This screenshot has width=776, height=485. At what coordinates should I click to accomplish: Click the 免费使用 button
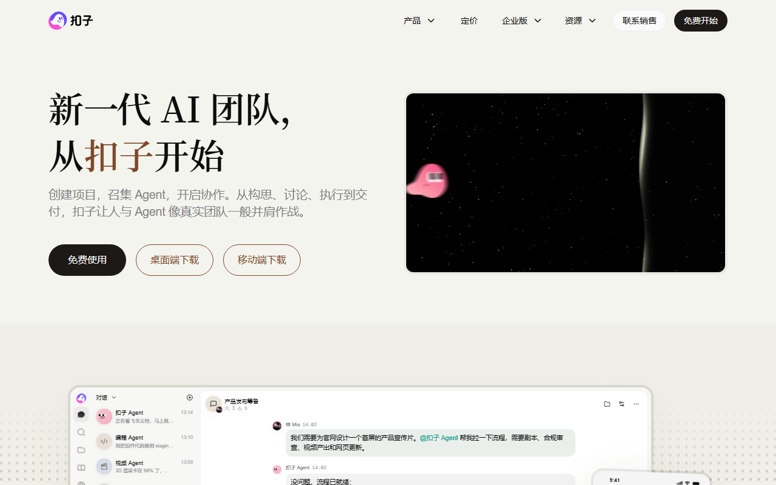tap(87, 260)
